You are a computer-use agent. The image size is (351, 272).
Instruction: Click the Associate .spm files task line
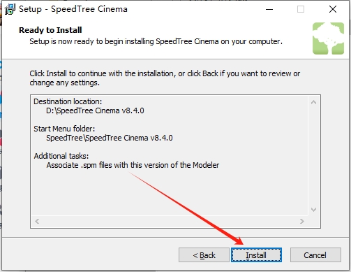point(133,165)
